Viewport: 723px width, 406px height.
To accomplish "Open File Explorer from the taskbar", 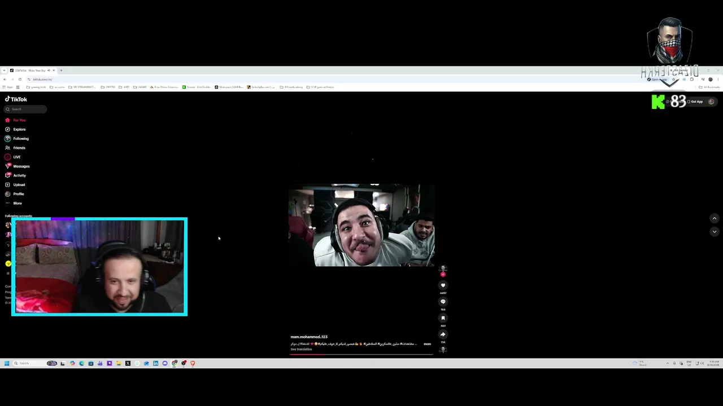I will coord(119,363).
